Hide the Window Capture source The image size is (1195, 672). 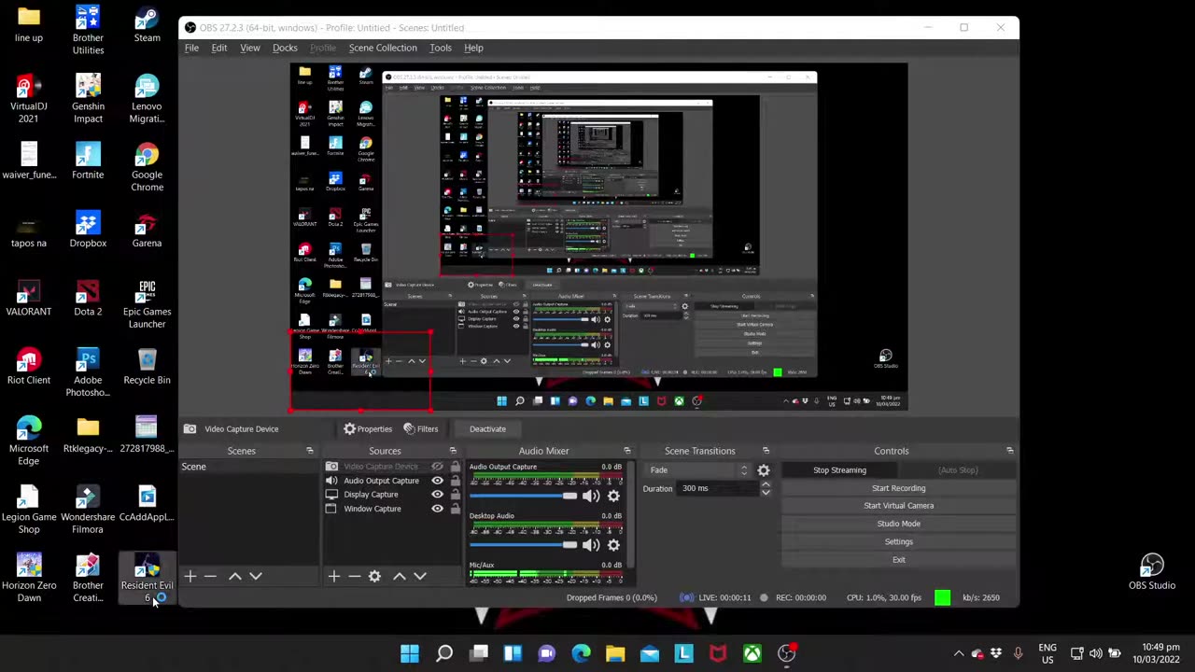click(437, 509)
